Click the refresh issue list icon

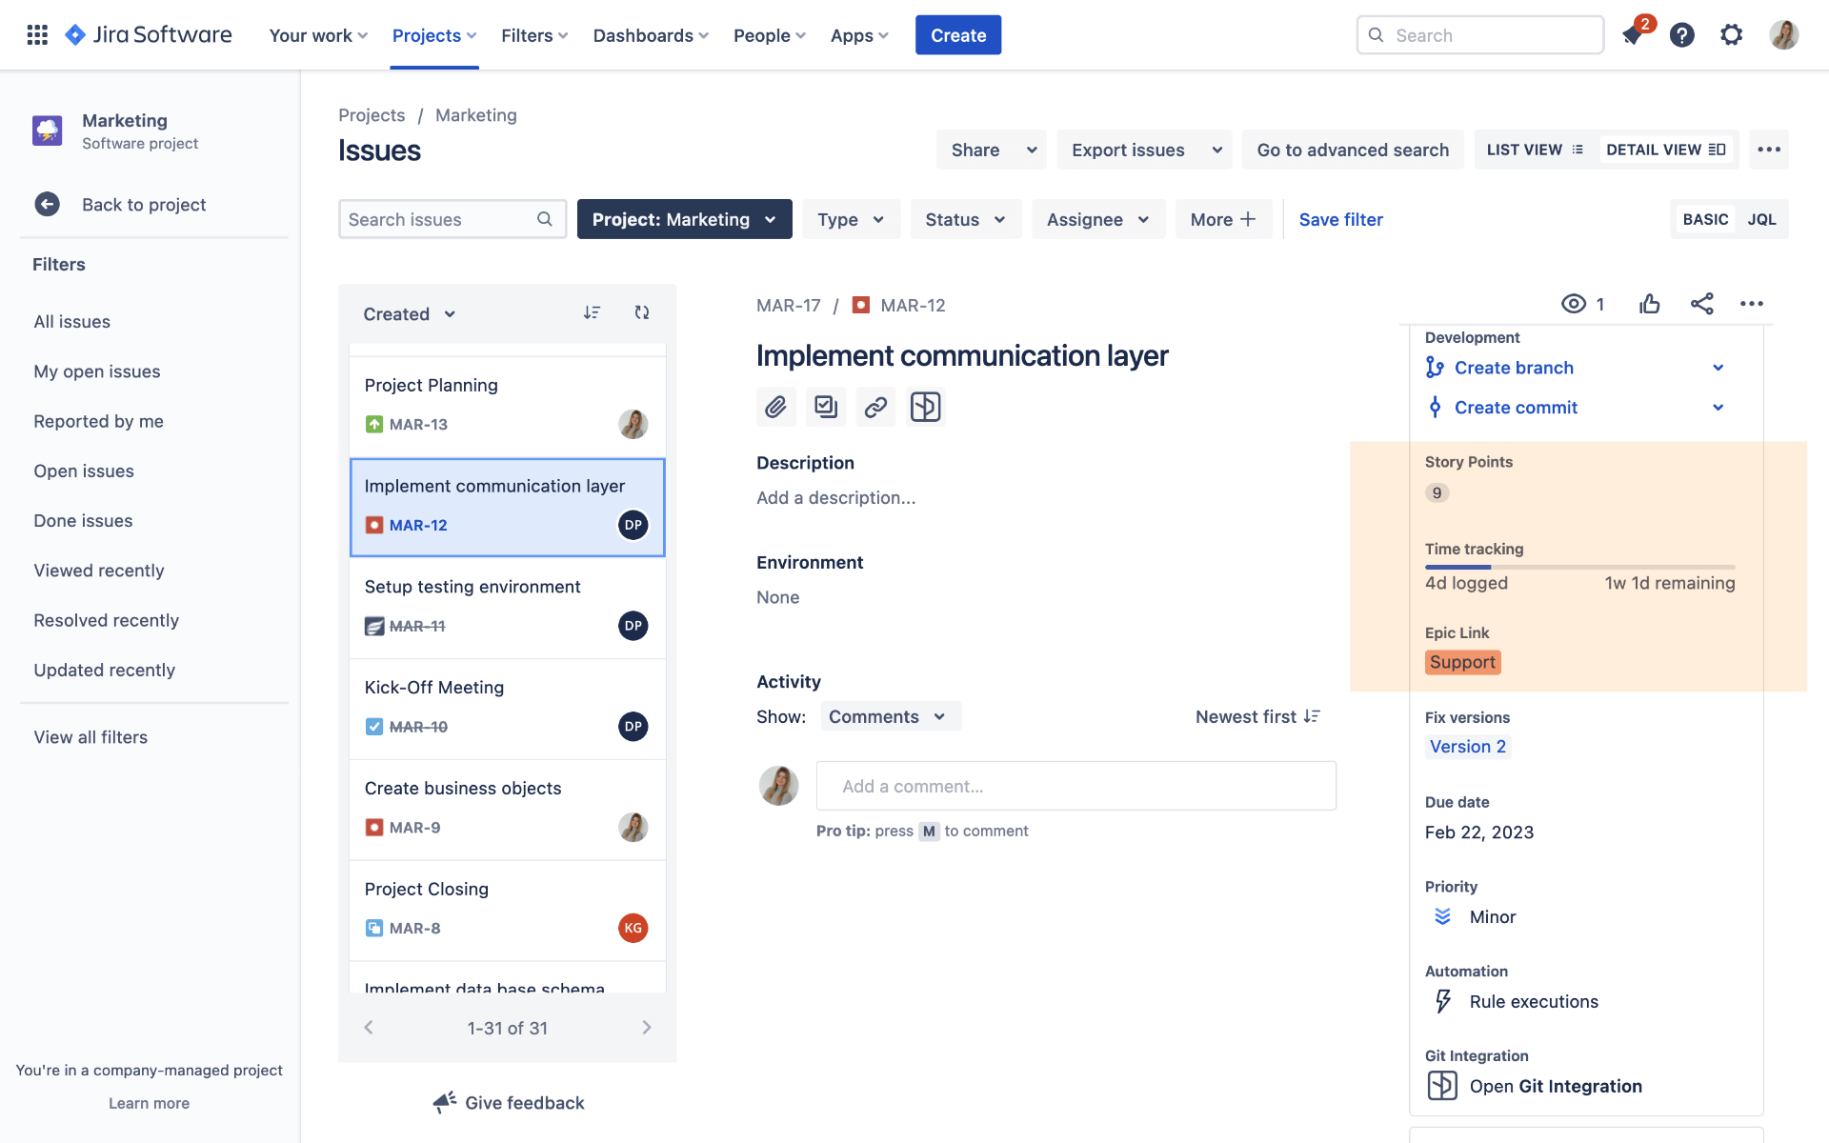click(x=642, y=312)
